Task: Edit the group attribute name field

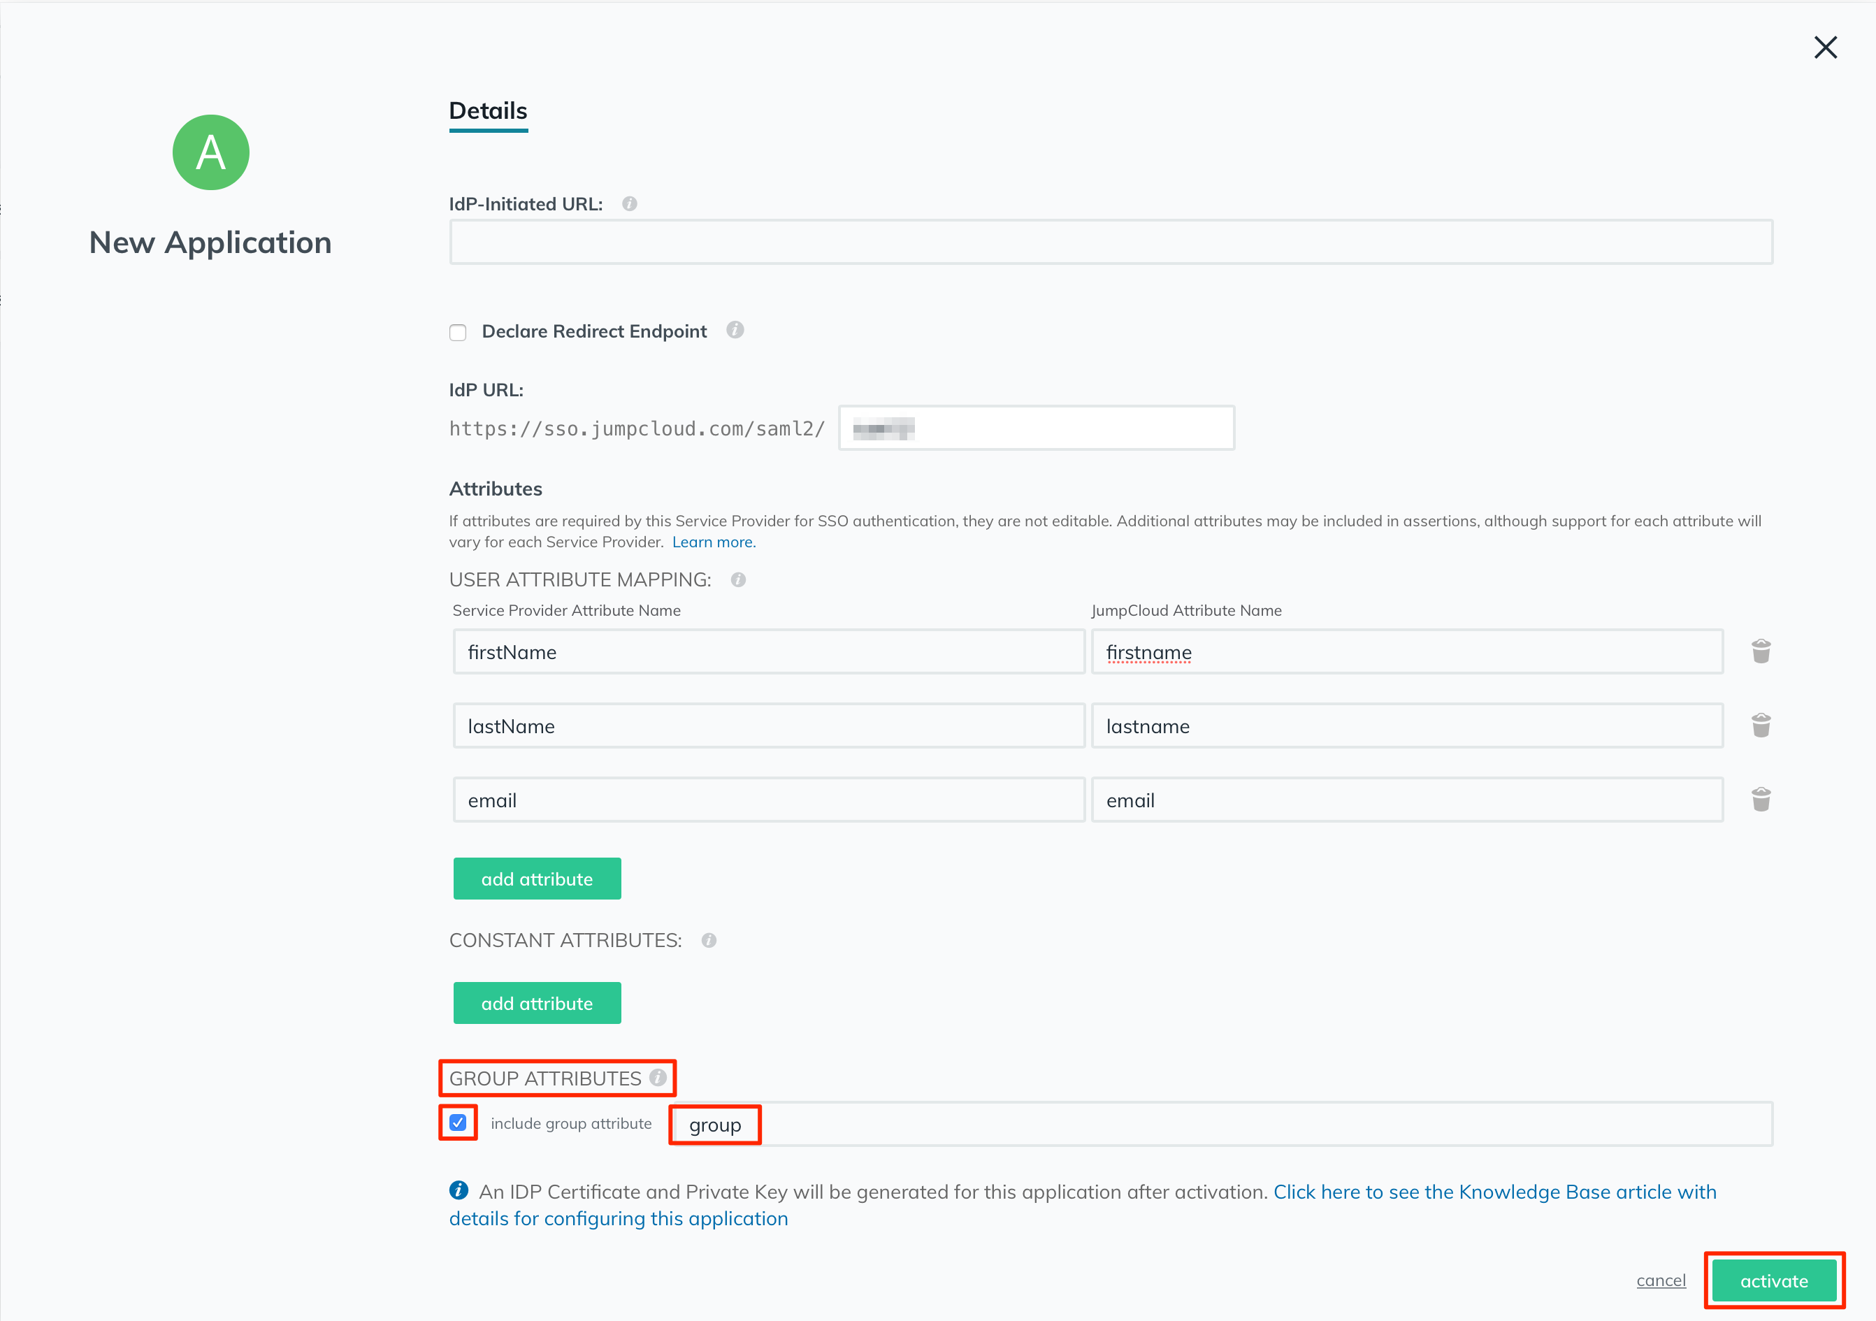Action: (1222, 1124)
